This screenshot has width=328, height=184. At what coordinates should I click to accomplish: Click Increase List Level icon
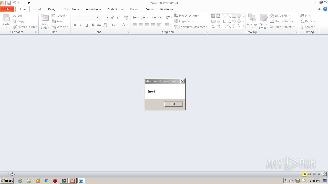(x=160, y=18)
